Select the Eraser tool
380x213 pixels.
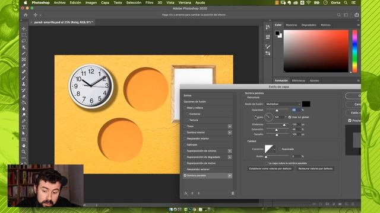24,96
